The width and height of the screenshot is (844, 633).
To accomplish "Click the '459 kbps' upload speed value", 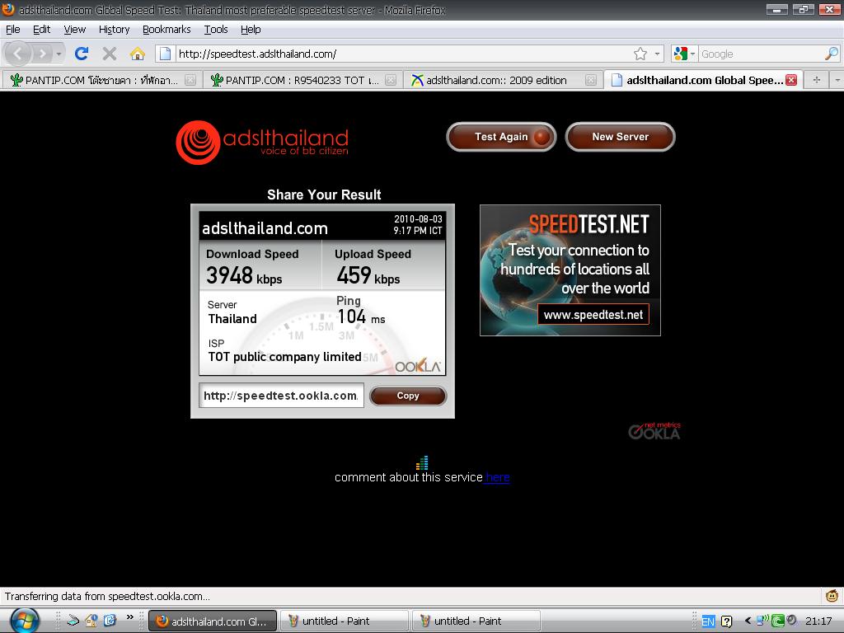I will [368, 275].
